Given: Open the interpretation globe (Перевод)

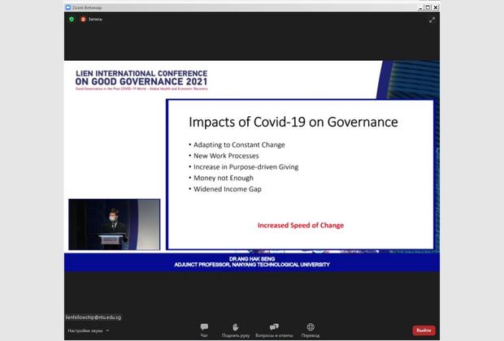Looking at the screenshot, I should [x=311, y=330].
